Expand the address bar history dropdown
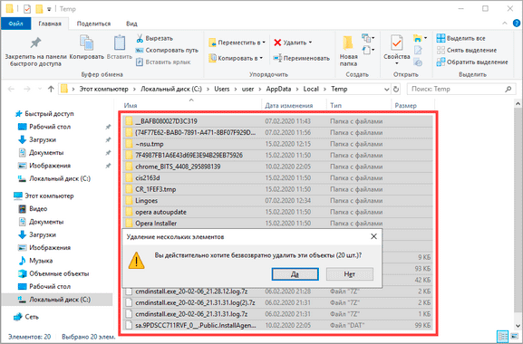 point(386,89)
